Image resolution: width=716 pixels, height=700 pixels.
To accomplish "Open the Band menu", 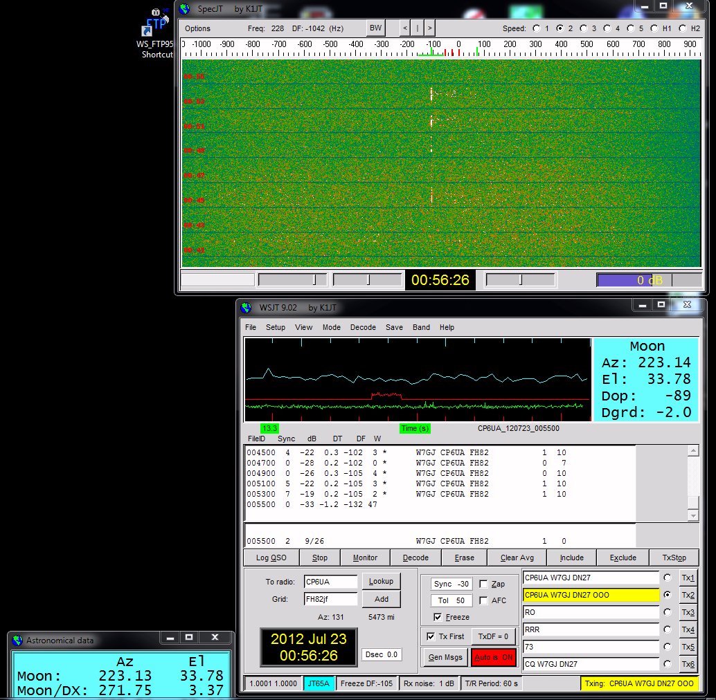I will click(421, 327).
